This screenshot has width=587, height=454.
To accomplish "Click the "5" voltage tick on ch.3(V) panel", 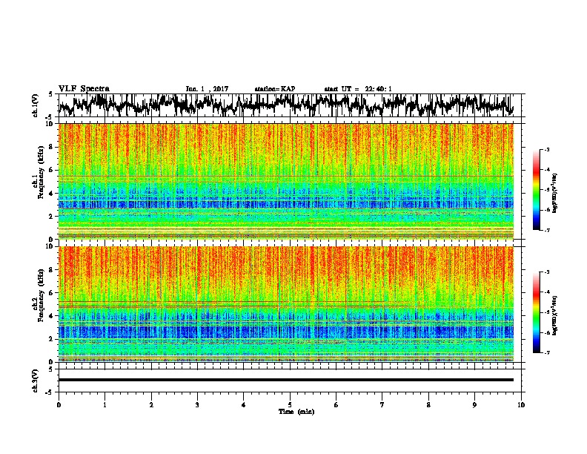I will [x=50, y=369].
